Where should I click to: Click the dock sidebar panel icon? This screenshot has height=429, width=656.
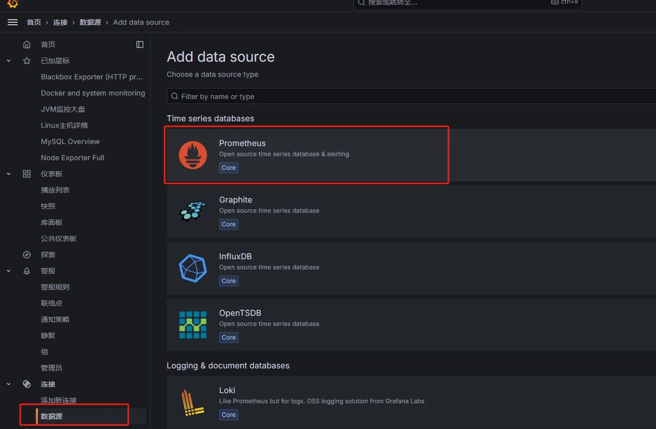pos(140,44)
